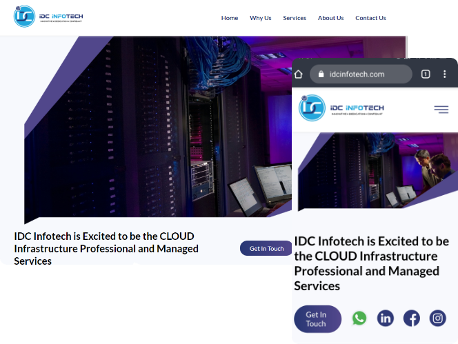Tap the mobile Get In Touch button
Image resolution: width=458 pixels, height=344 pixels.
(x=317, y=319)
